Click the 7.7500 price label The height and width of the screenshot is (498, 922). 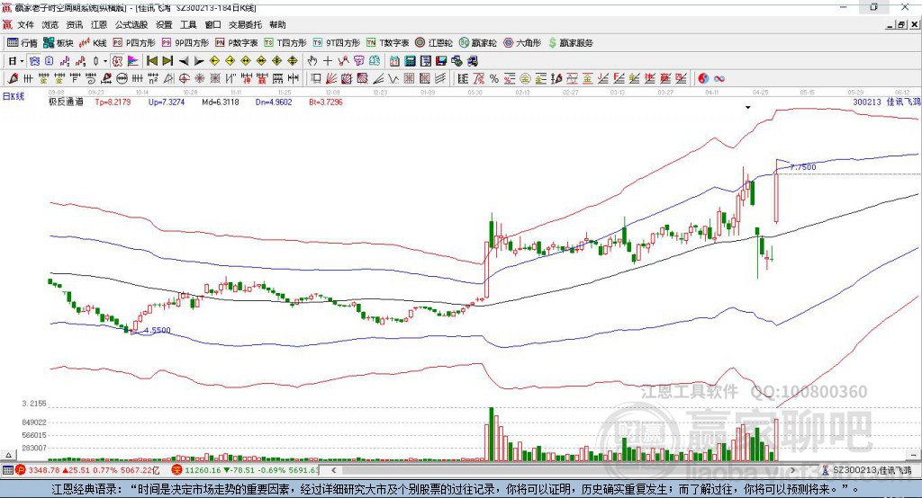tap(803, 167)
